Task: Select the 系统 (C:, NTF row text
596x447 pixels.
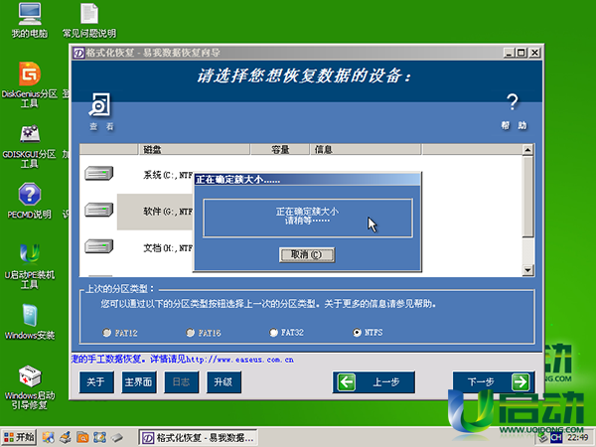Action: (168, 175)
